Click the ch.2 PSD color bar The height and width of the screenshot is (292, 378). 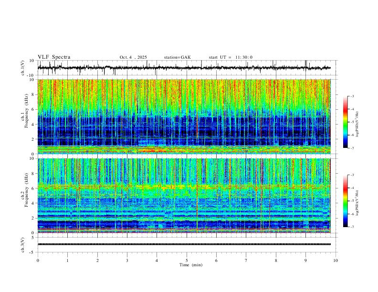tap(345, 201)
